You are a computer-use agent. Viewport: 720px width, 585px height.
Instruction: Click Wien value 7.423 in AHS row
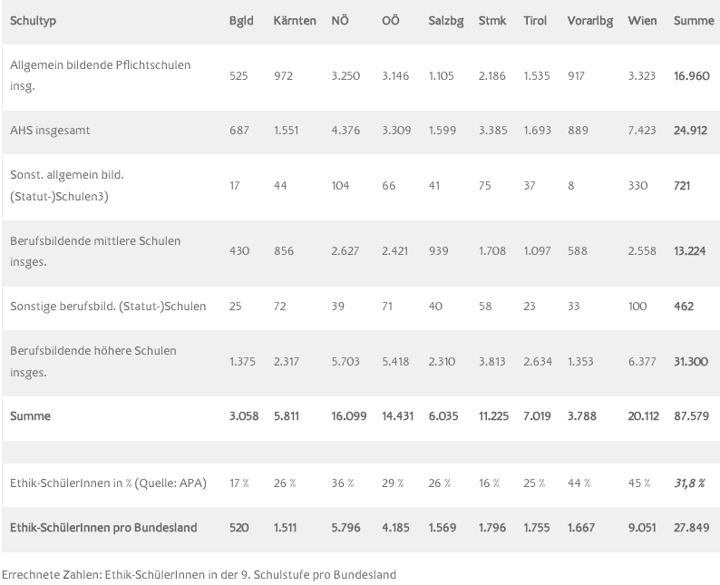tap(641, 131)
